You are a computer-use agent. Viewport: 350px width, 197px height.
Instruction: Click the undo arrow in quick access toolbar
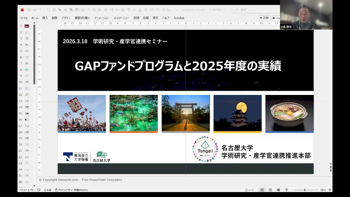pyautogui.click(x=40, y=10)
